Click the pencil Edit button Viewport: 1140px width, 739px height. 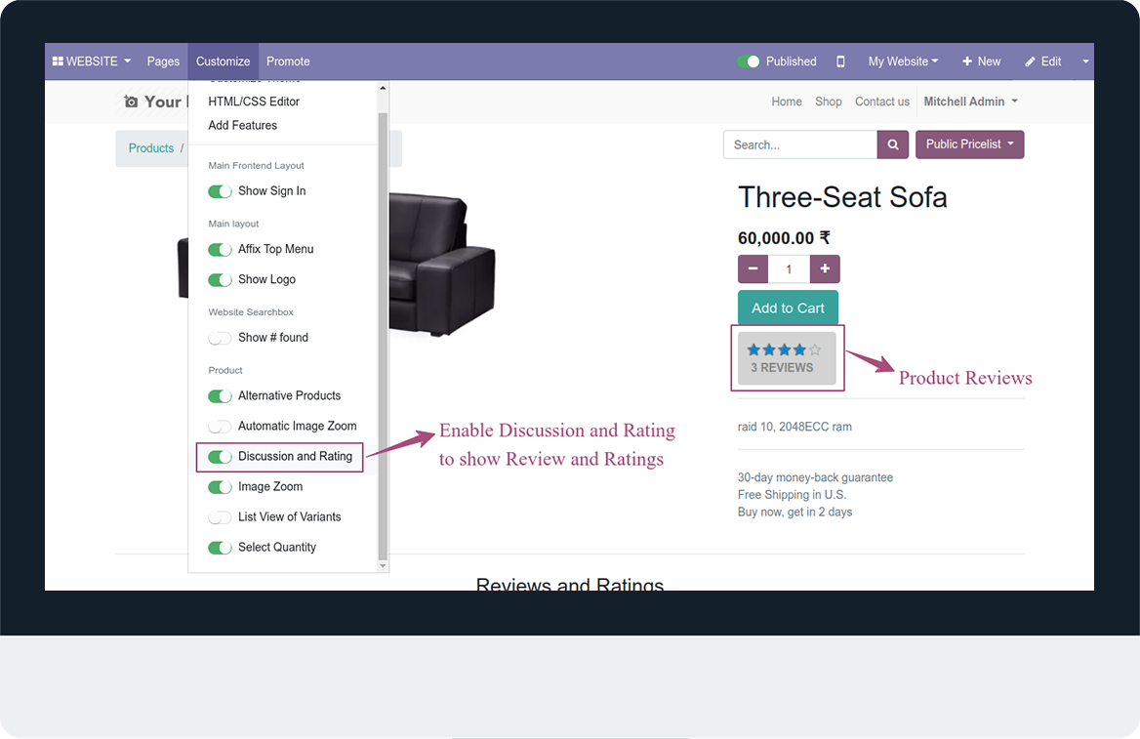pos(1043,62)
